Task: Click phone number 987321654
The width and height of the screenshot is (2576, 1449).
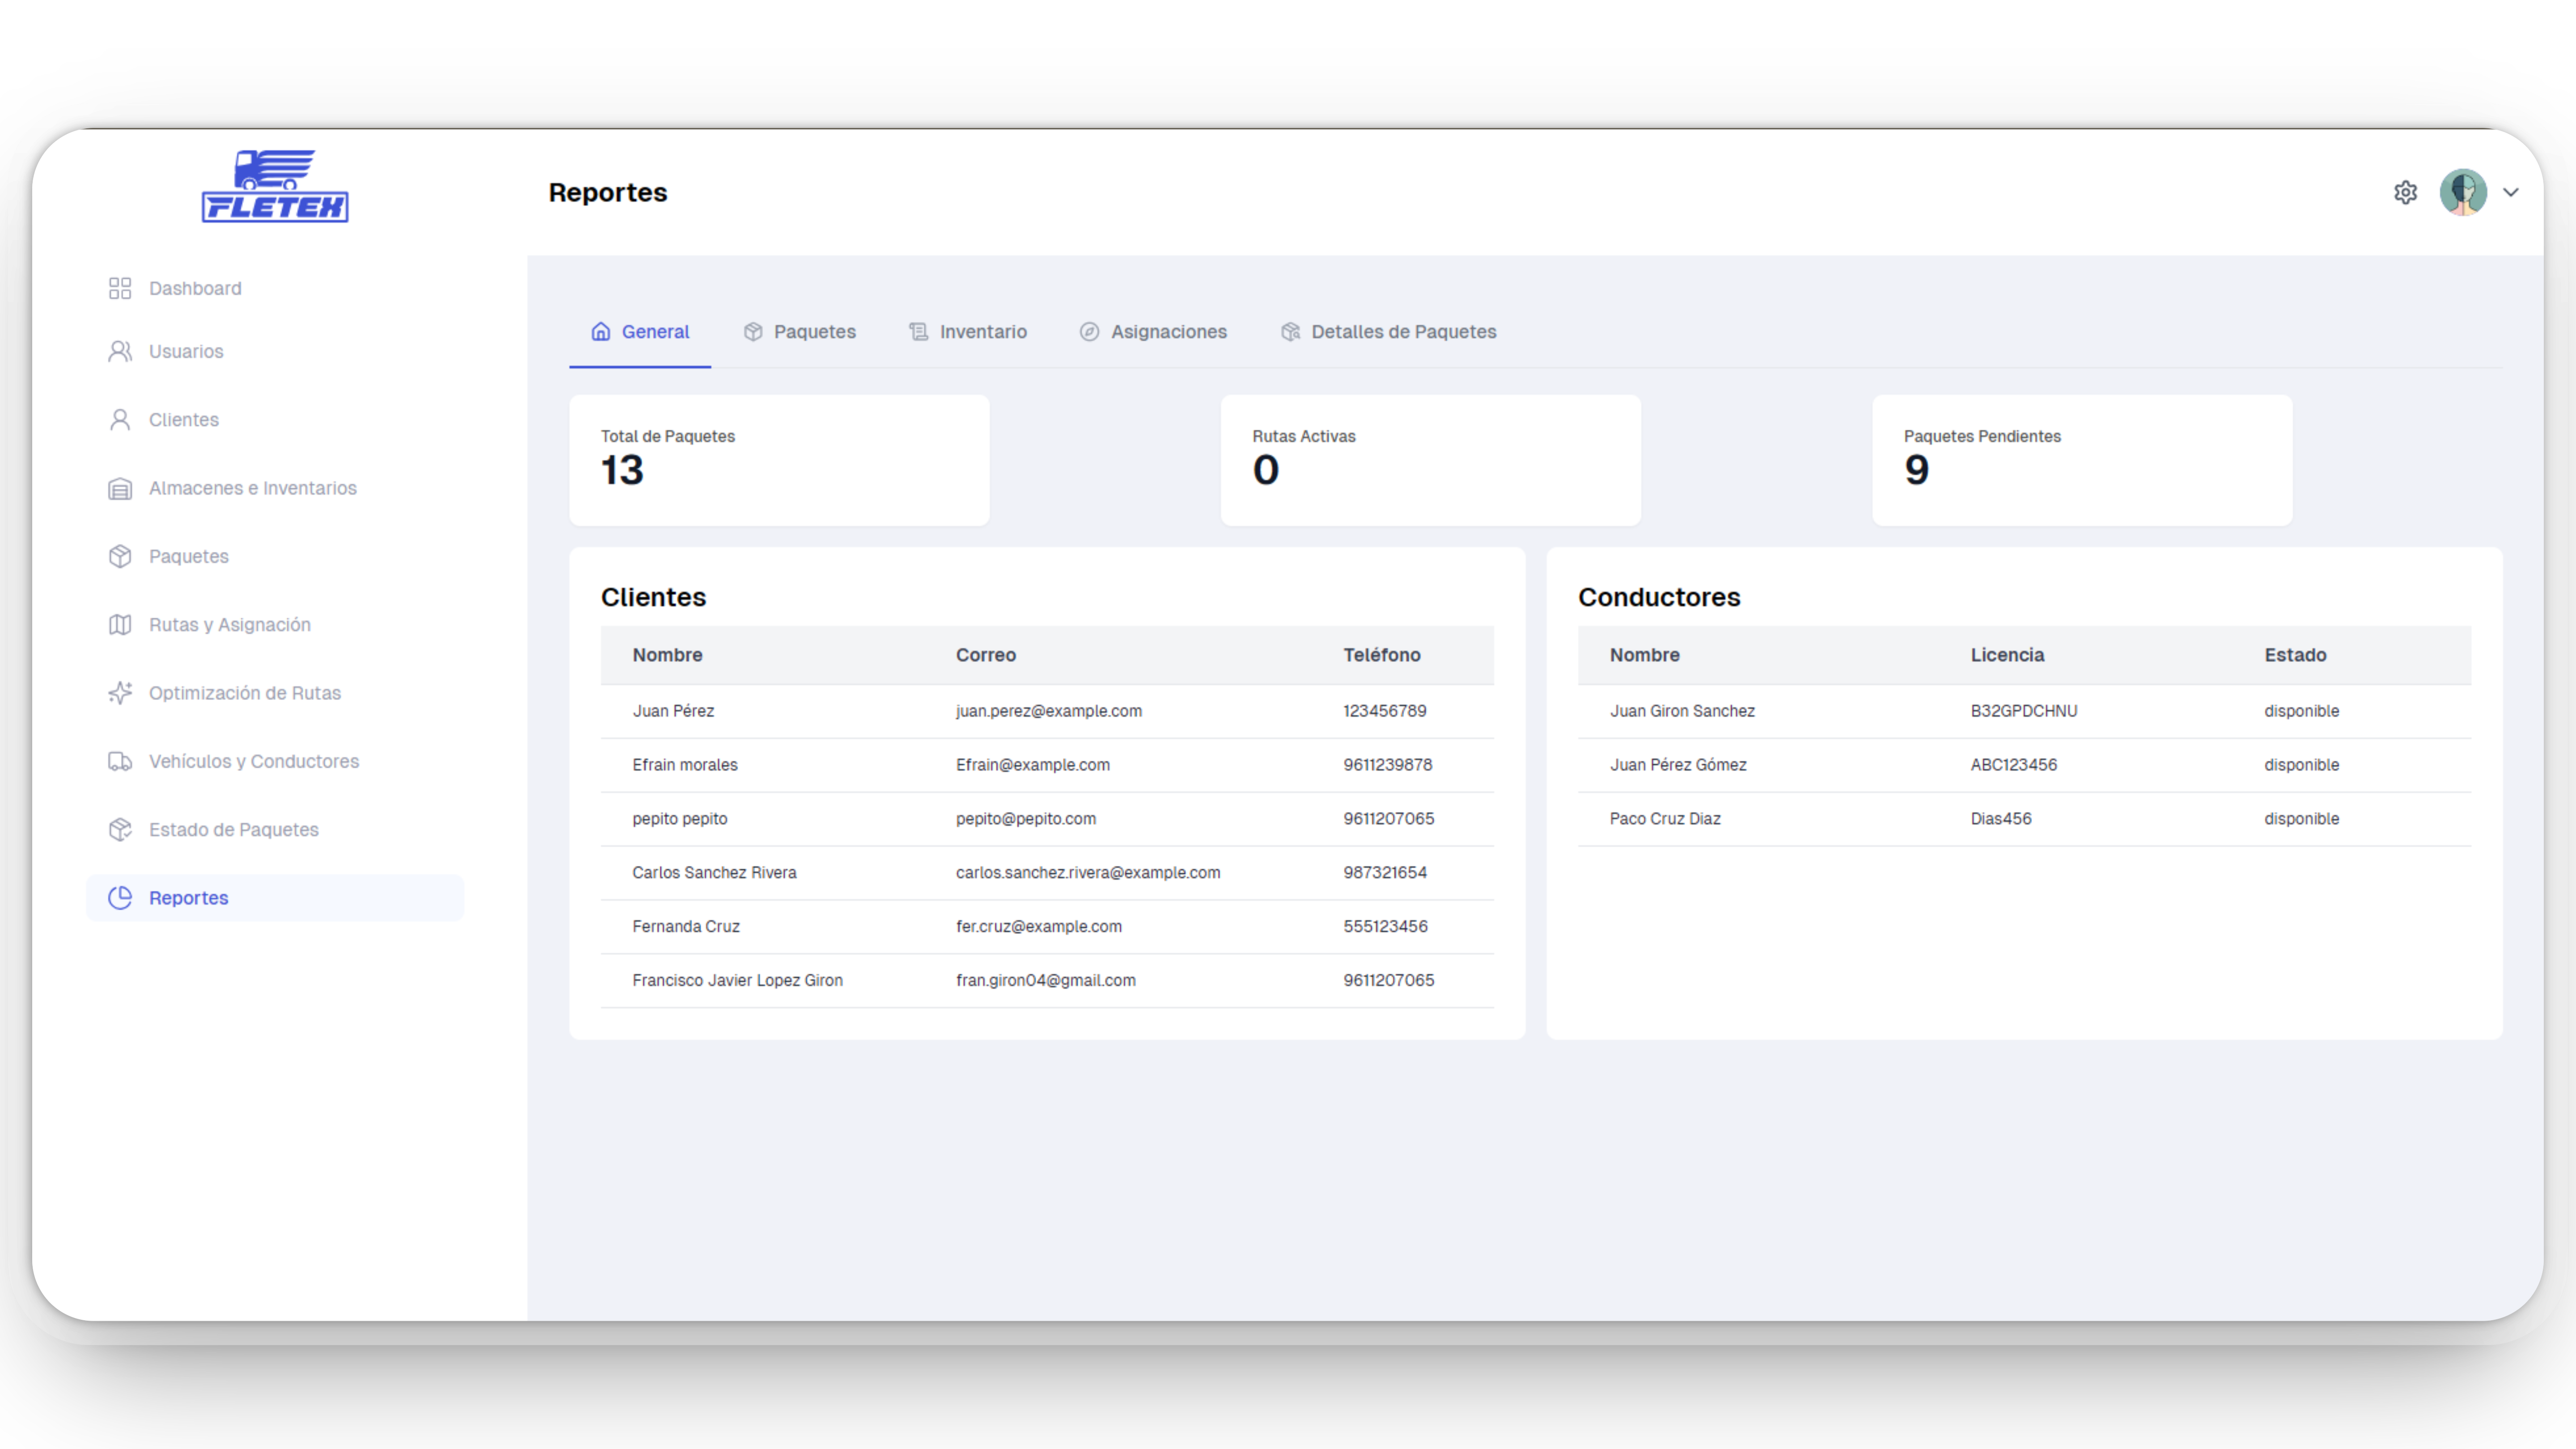Action: [x=1385, y=873]
